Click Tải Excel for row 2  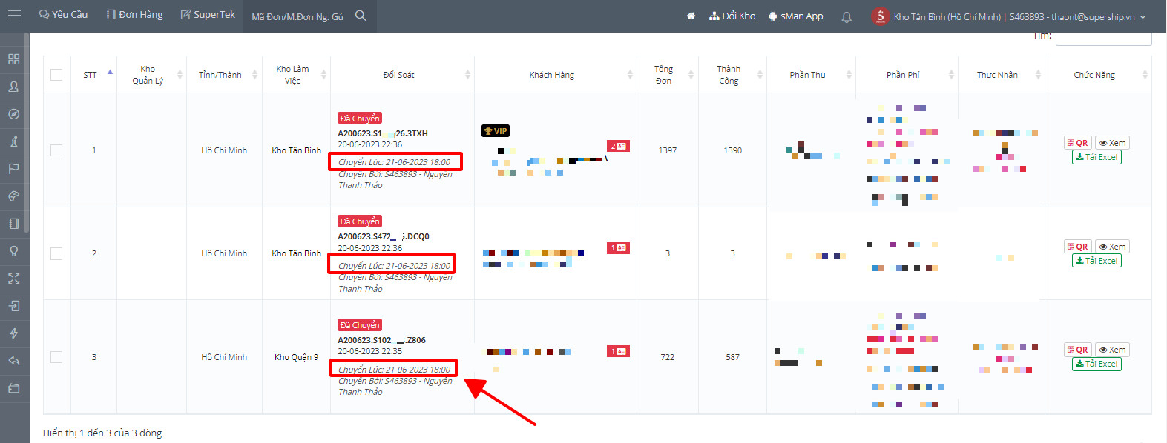(x=1097, y=261)
